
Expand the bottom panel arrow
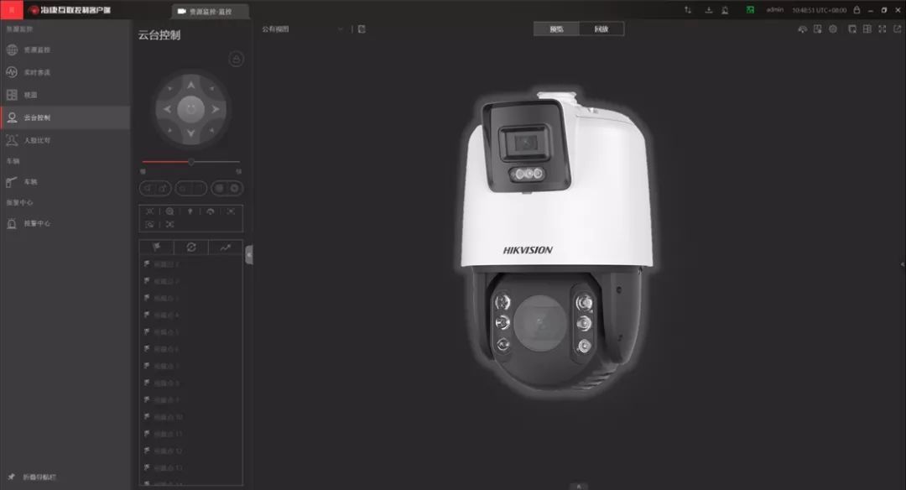pyautogui.click(x=578, y=486)
